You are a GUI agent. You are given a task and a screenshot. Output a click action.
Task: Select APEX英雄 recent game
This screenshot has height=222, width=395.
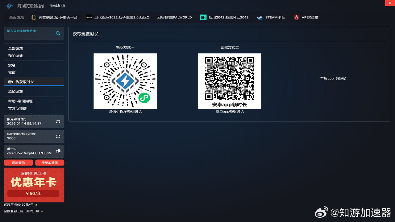pos(310,17)
